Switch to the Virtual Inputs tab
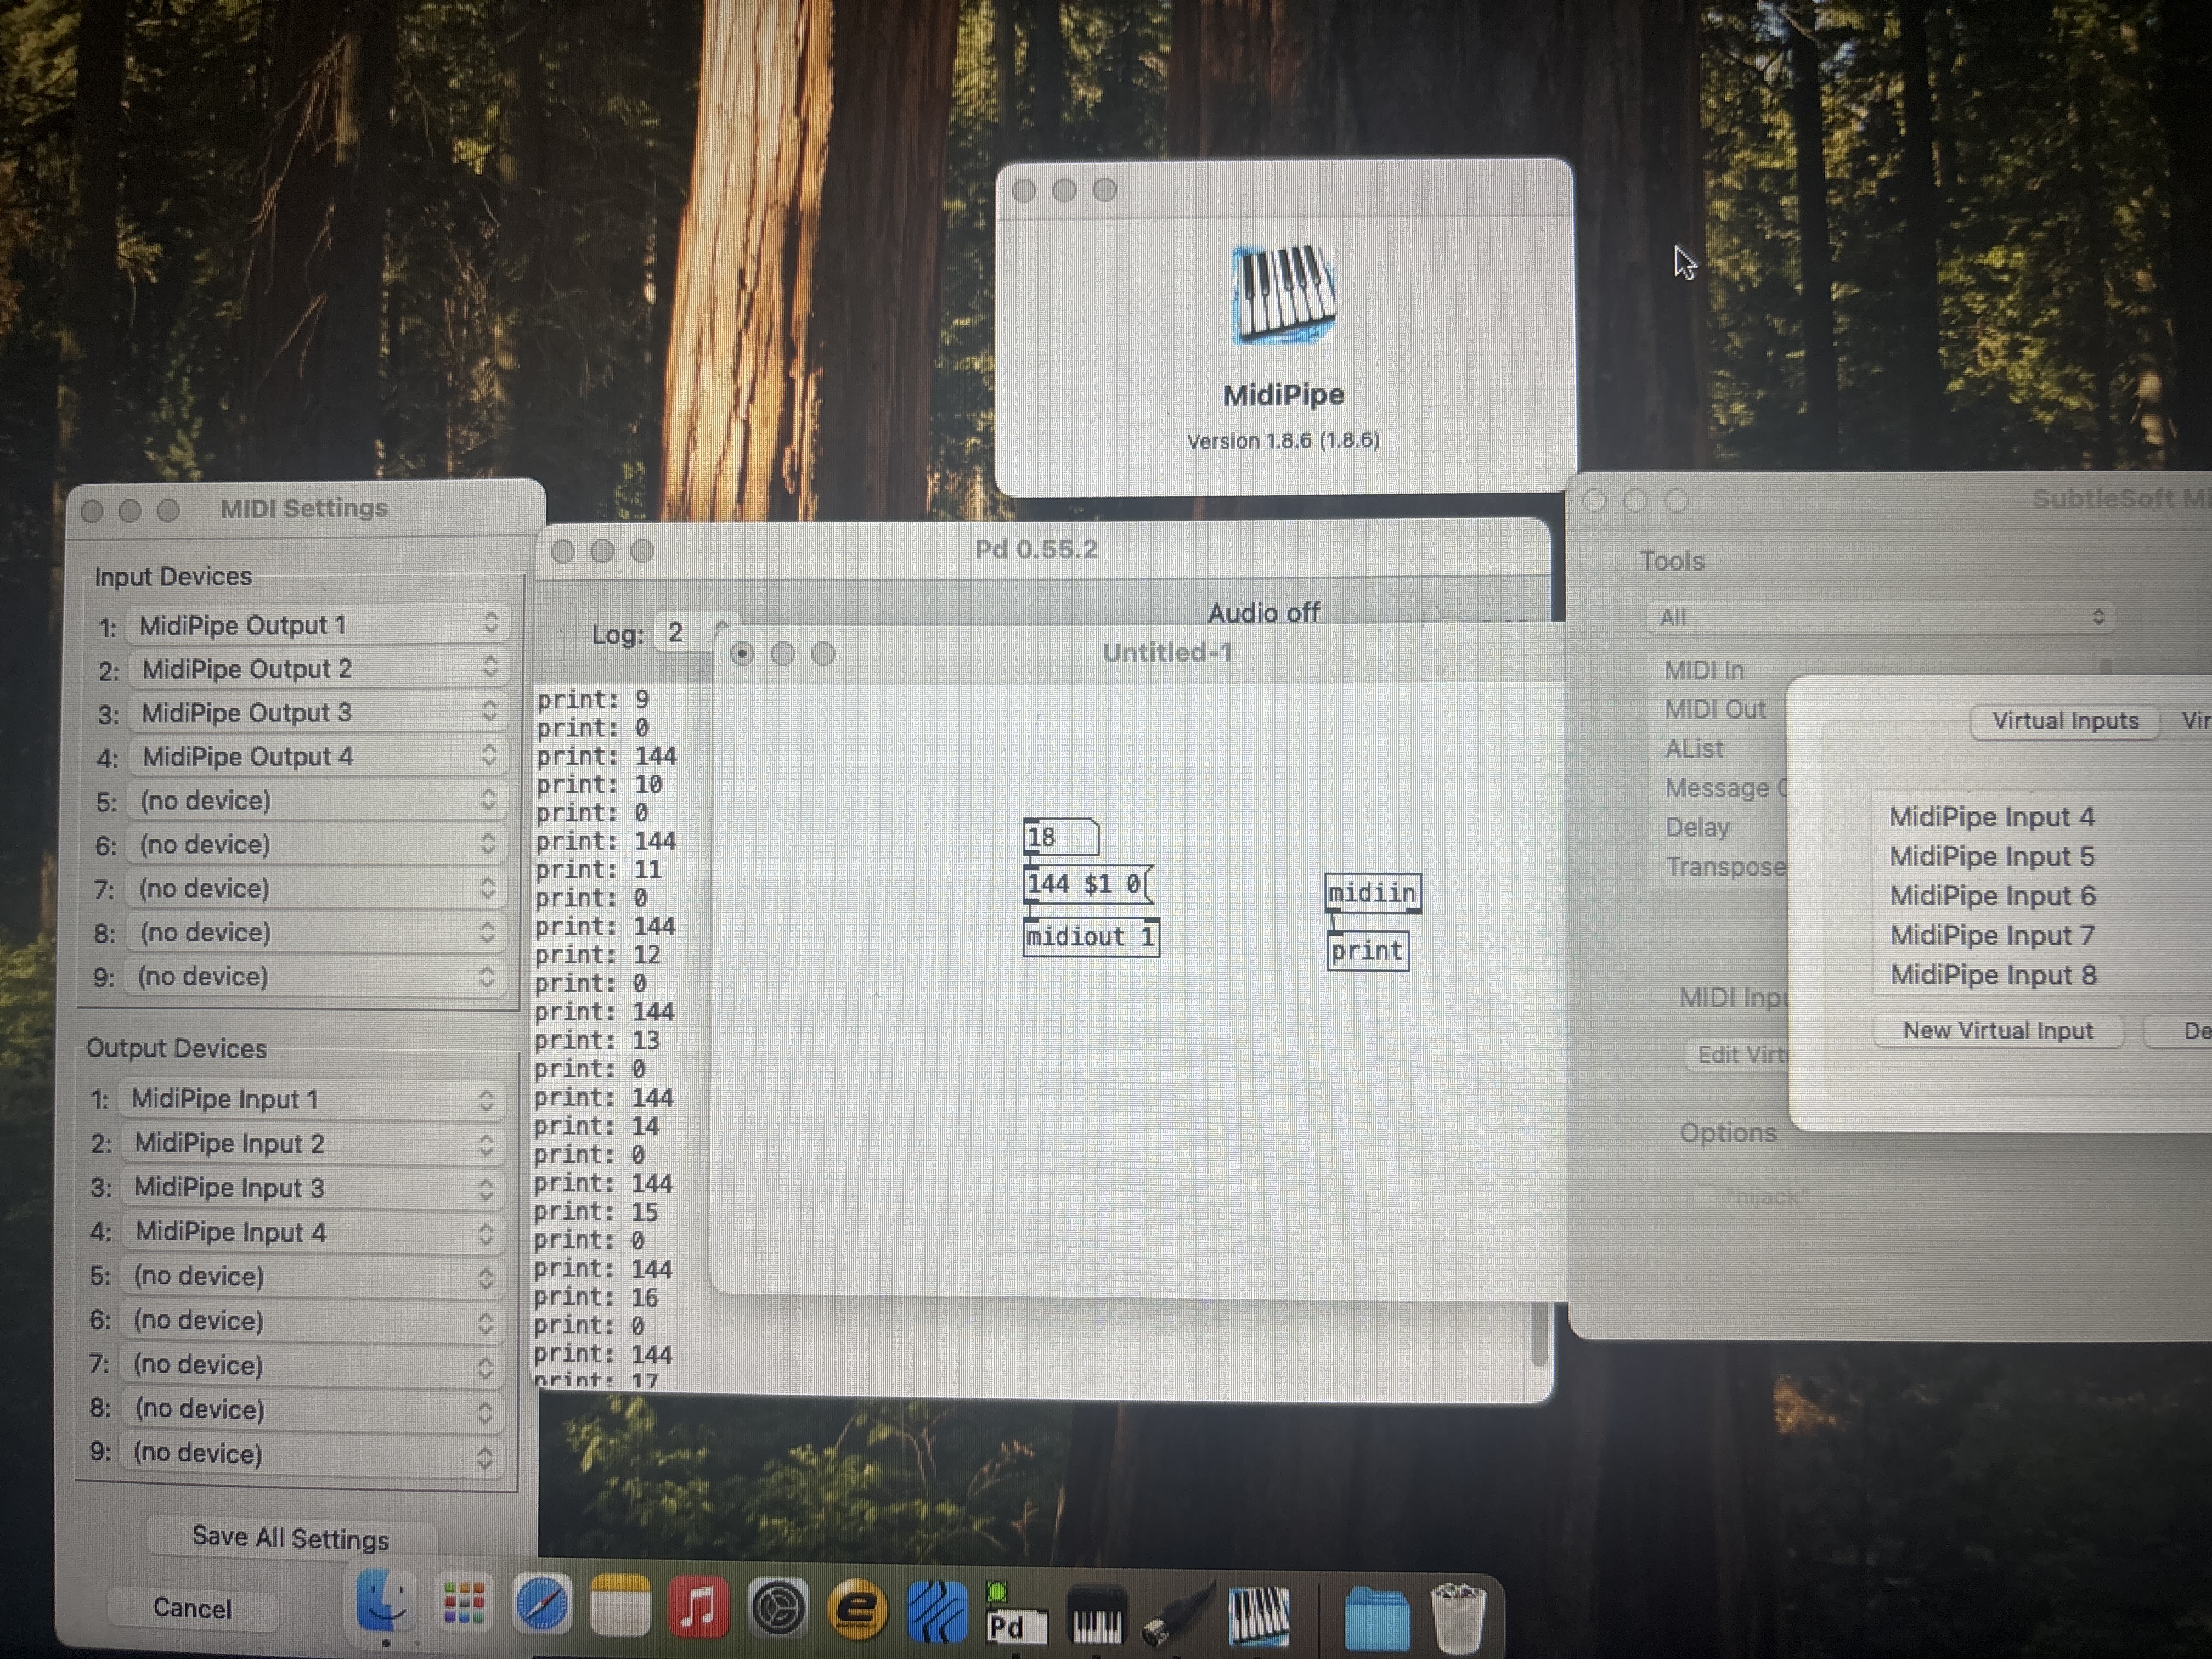This screenshot has height=1659, width=2212. [2064, 720]
